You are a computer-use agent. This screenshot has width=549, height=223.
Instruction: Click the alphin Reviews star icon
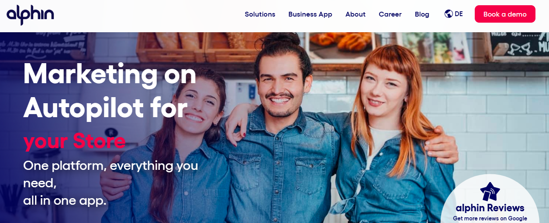pyautogui.click(x=490, y=192)
